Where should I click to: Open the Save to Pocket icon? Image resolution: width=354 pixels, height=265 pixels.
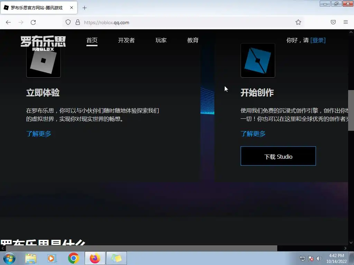coord(333,22)
